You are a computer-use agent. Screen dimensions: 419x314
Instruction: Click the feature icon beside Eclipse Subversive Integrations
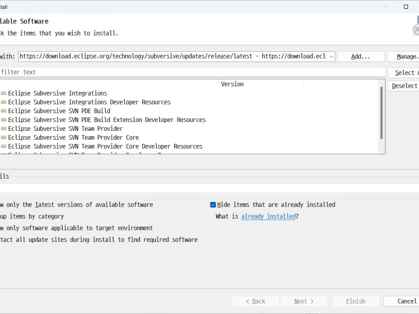click(4, 93)
